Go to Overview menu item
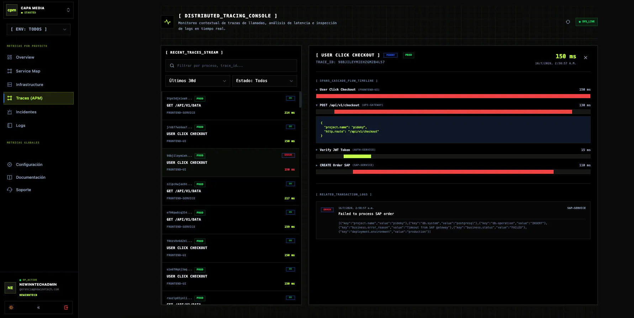Image resolution: width=634 pixels, height=318 pixels. point(38,57)
